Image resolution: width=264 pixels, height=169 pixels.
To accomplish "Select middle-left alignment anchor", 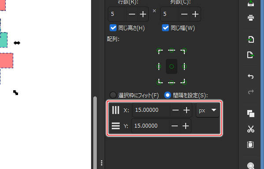I will click(x=159, y=66).
